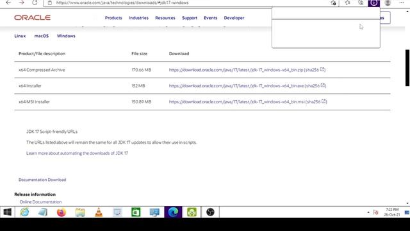Go back in the Edge browser
410x231 pixels.
point(8,3)
